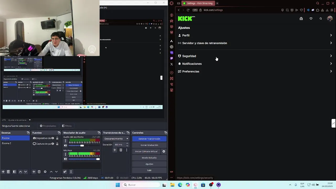Switch to Settings - Kick Streaming tab
This screenshot has height=189, width=336.
pos(198,3)
